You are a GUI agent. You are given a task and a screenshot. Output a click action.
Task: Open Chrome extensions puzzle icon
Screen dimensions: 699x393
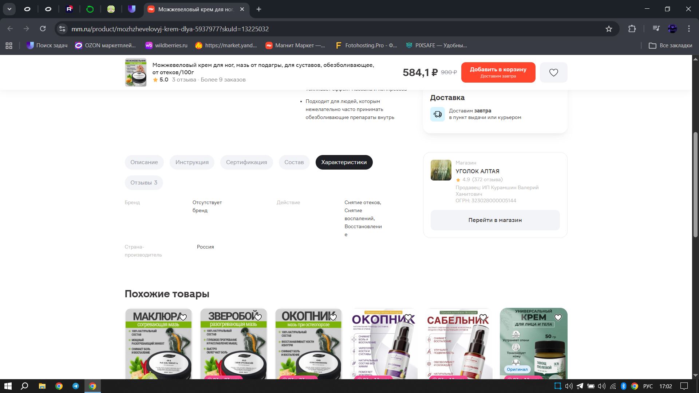(x=632, y=29)
